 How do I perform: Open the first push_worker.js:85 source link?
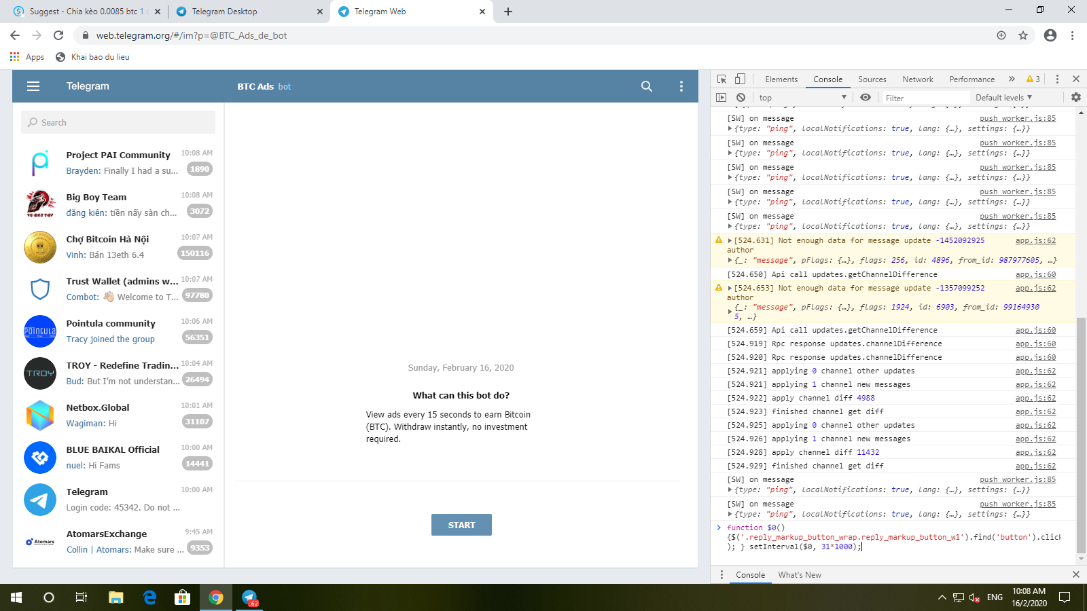coord(1018,118)
